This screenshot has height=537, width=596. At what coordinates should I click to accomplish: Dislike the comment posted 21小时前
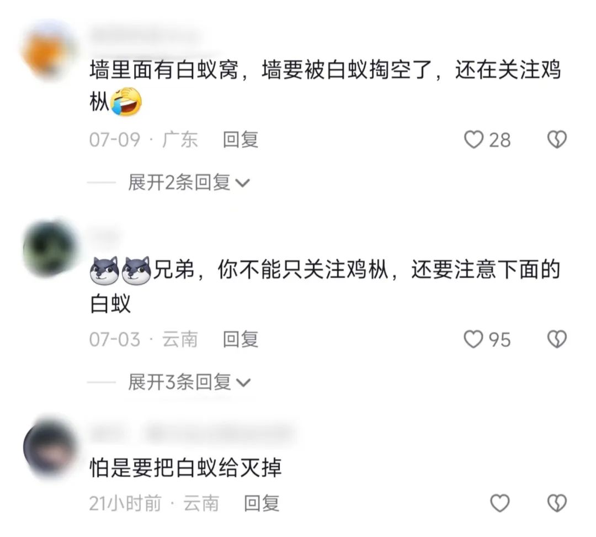(x=557, y=503)
